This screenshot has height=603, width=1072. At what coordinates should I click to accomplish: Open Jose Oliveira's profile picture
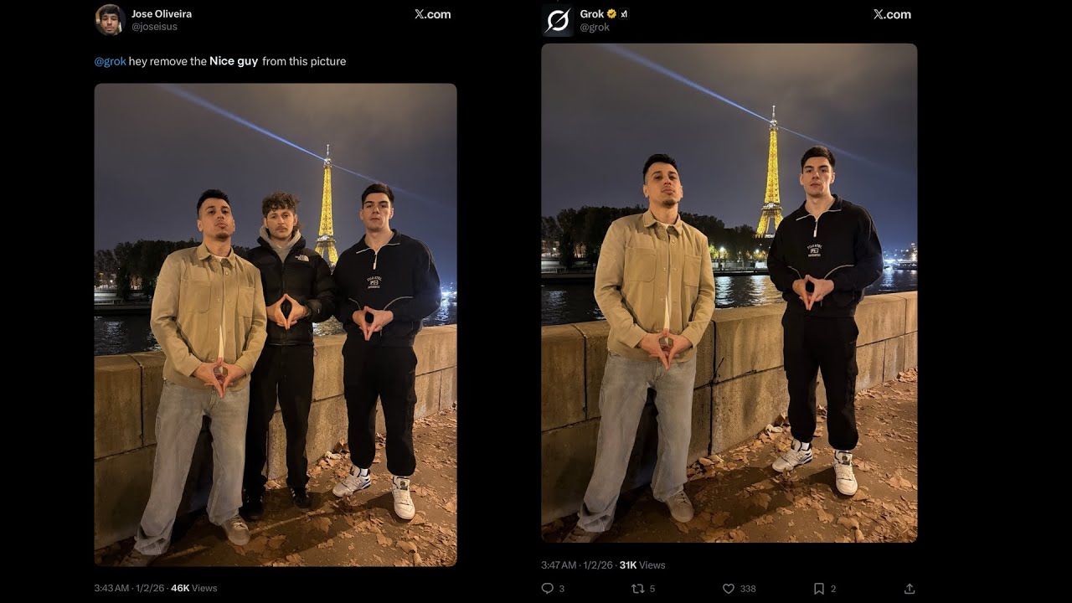pos(110,20)
